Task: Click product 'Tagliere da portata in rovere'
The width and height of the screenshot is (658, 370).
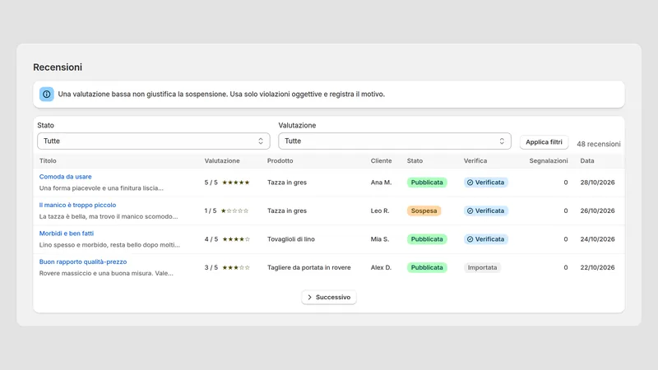Action: coord(309,267)
